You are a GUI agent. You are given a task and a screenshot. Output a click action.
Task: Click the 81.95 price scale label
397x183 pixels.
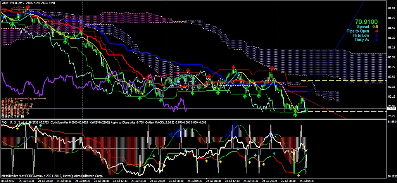coord(391,9)
